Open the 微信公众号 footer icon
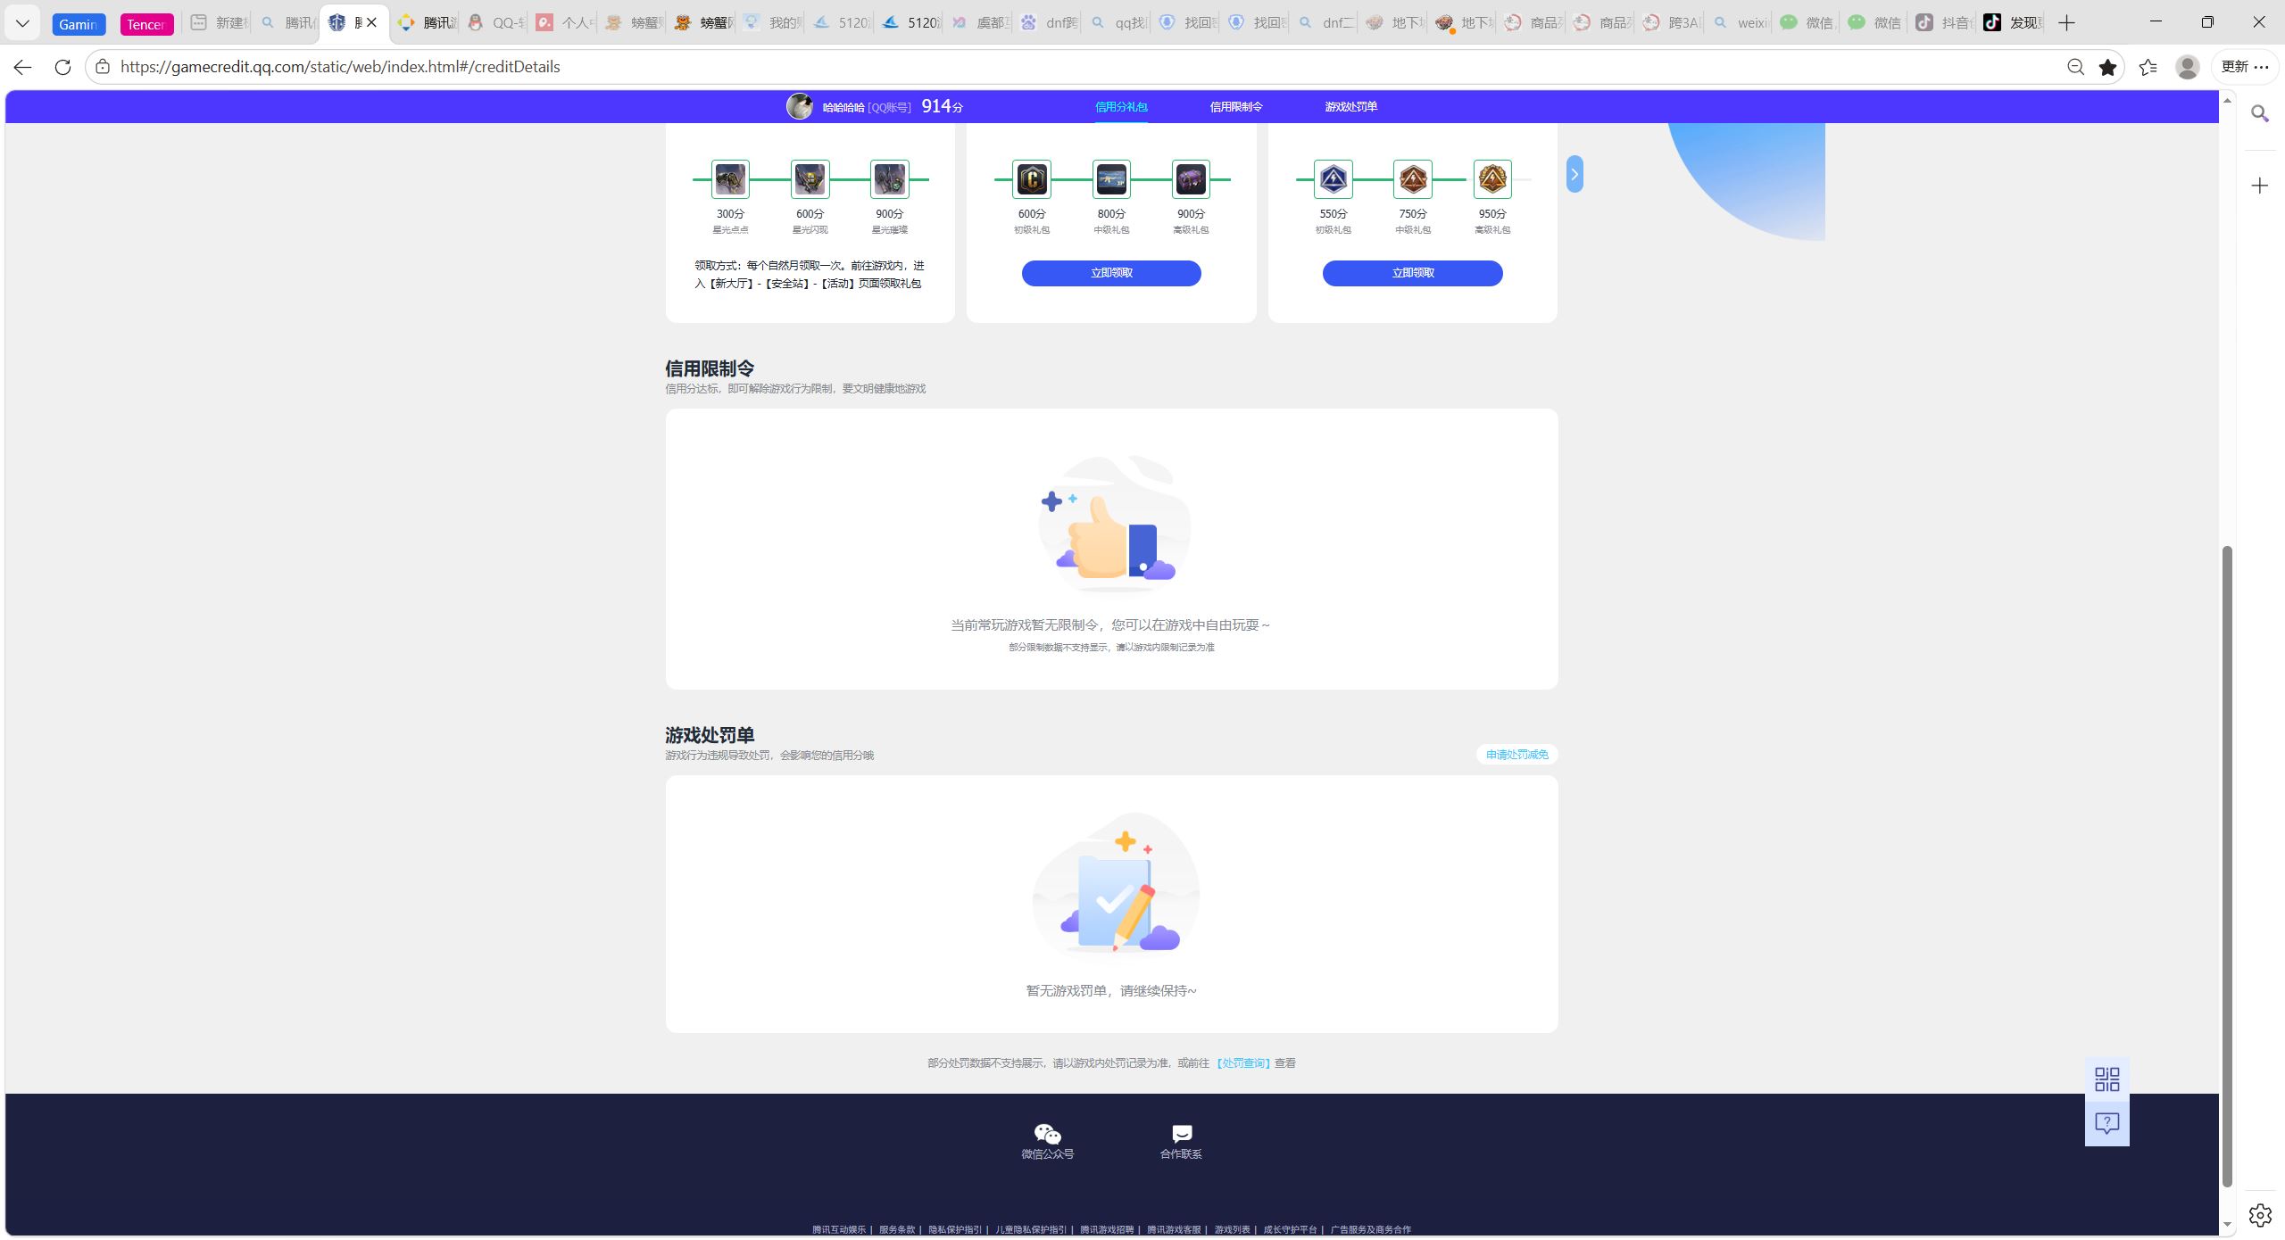The height and width of the screenshot is (1240, 2285). point(1047,1135)
